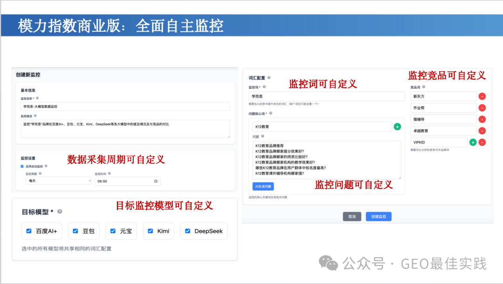Remove 作业帮 from competitor list
The width and height of the screenshot is (503, 284).
482,108
